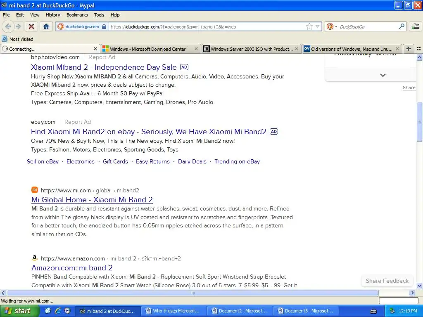Click the orange mi.com favicon
423x317 pixels.
click(x=35, y=190)
